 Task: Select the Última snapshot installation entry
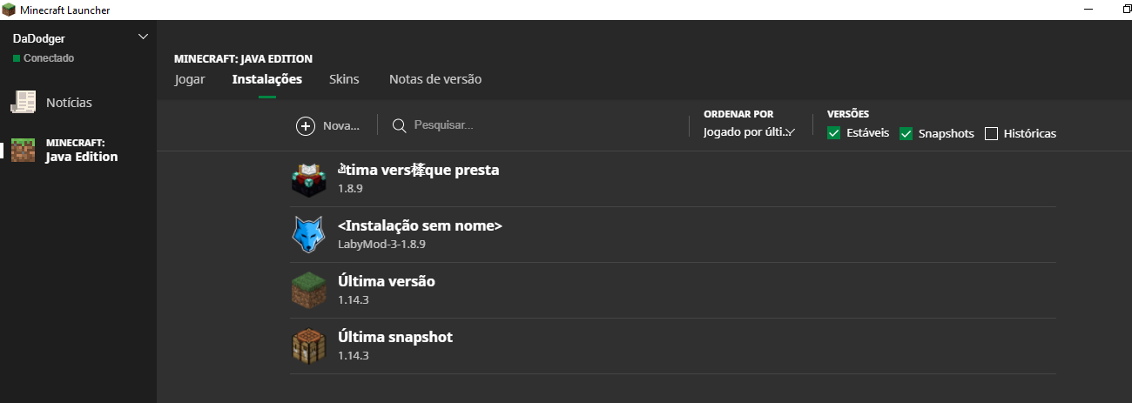[x=395, y=346]
